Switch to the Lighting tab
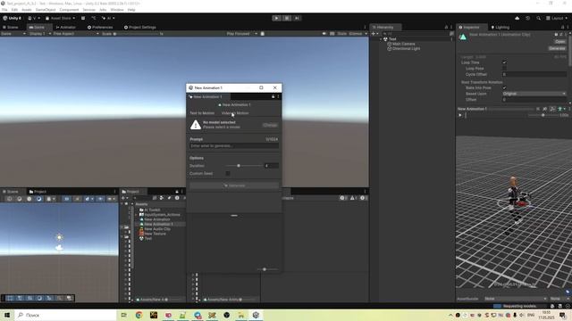The image size is (572, 321). pyautogui.click(x=500, y=28)
